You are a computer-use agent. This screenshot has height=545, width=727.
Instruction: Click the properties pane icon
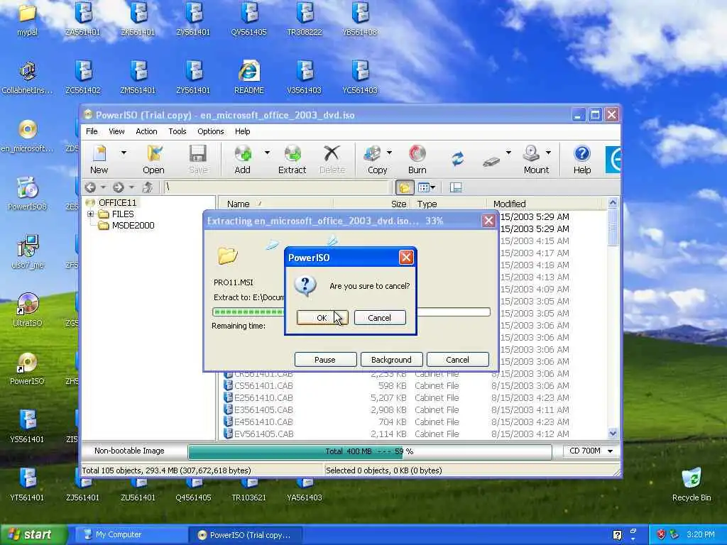(x=456, y=187)
